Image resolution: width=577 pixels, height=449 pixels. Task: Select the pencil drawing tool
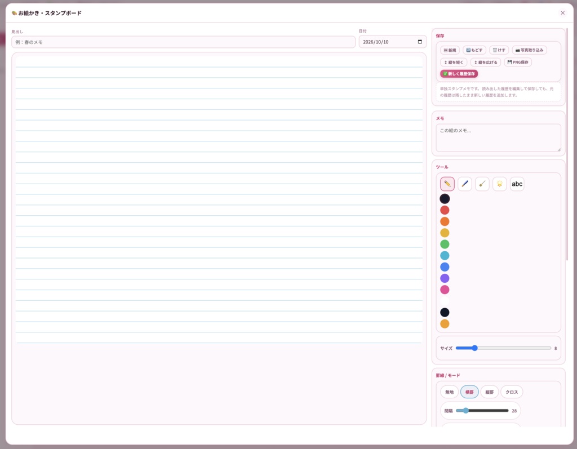click(x=447, y=184)
